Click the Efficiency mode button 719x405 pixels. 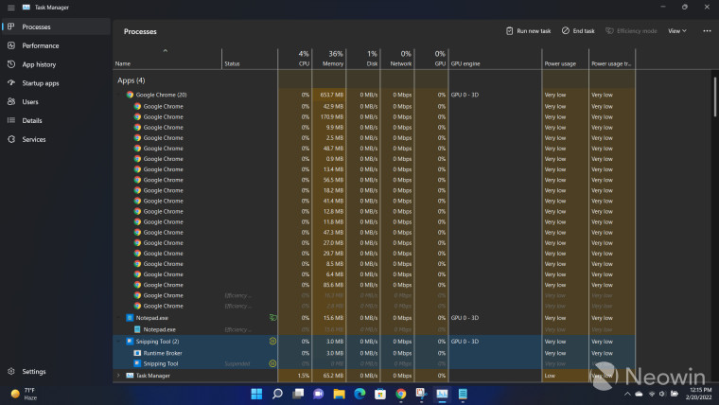[x=631, y=30]
